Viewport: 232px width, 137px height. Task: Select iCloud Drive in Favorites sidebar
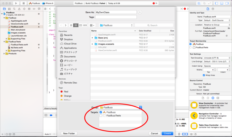click(70, 44)
